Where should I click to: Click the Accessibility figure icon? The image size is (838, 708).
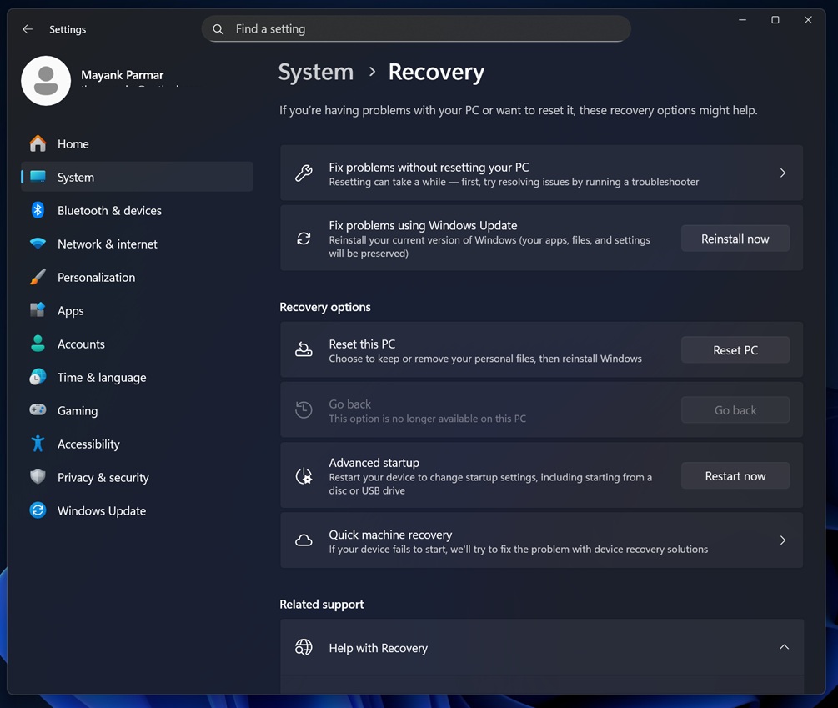click(x=38, y=444)
